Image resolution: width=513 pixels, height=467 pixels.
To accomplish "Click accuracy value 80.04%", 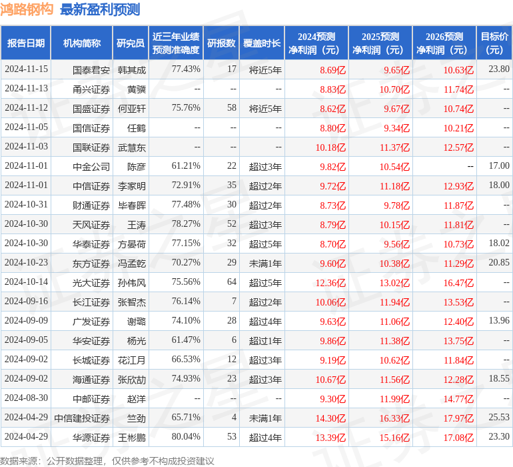I will click(x=186, y=436).
